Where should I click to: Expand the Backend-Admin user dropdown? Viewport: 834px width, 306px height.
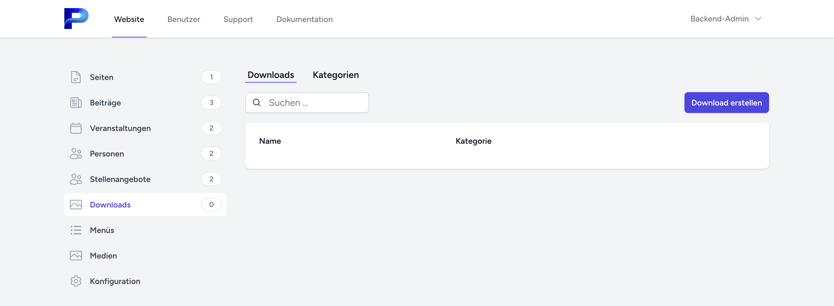point(726,19)
